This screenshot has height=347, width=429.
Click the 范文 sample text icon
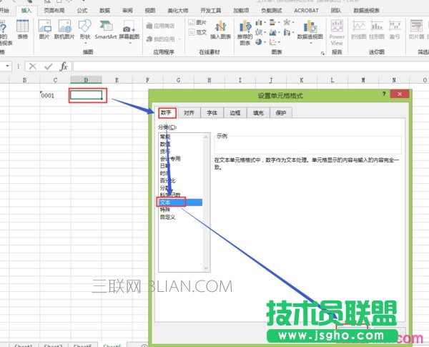[197, 32]
